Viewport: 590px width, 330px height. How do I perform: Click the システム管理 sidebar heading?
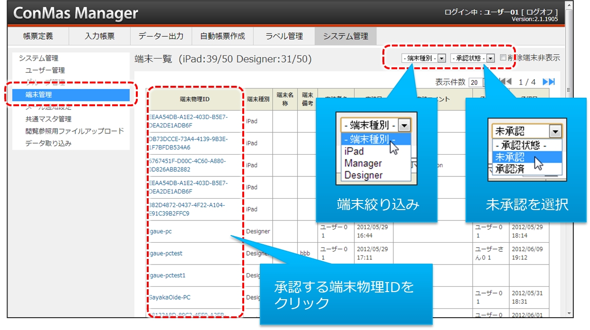pos(38,58)
